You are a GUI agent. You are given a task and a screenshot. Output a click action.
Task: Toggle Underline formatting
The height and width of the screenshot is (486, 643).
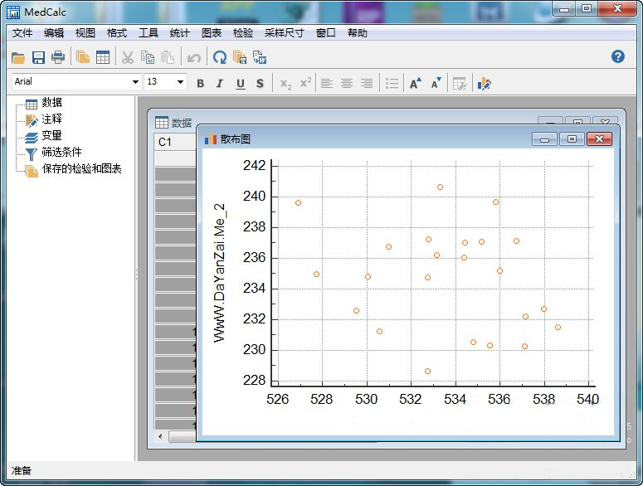241,84
